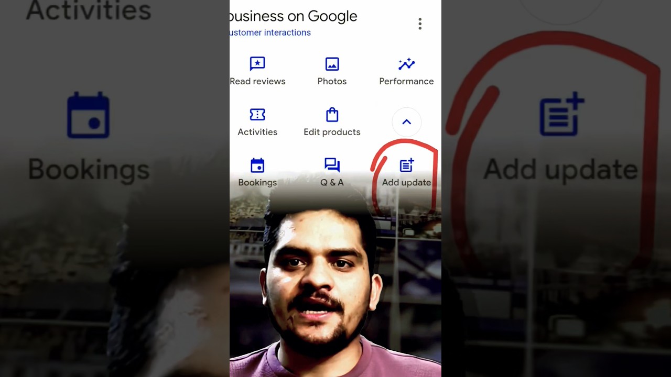Click the 'Photos' label text
Viewport: 671px width, 377px height.
[332, 81]
